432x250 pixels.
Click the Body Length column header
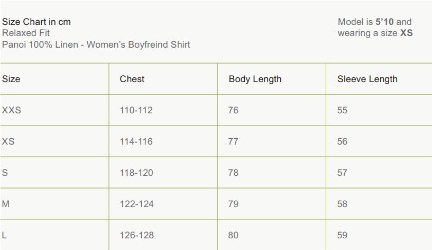(x=255, y=79)
